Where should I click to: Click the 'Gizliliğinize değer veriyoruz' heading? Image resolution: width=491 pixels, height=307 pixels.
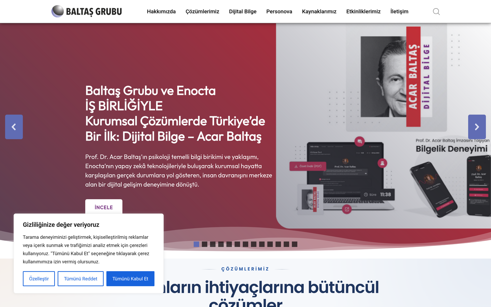[x=61, y=225]
